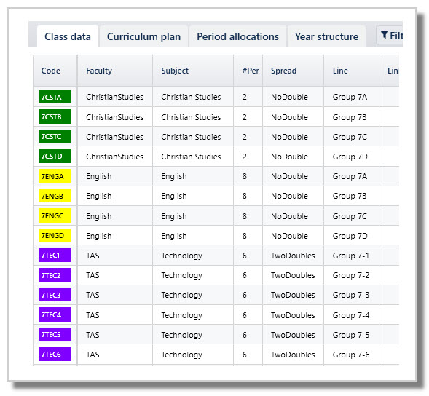Select Christian Studies subject in 7CSTB row
The height and width of the screenshot is (396, 429).
tap(191, 117)
